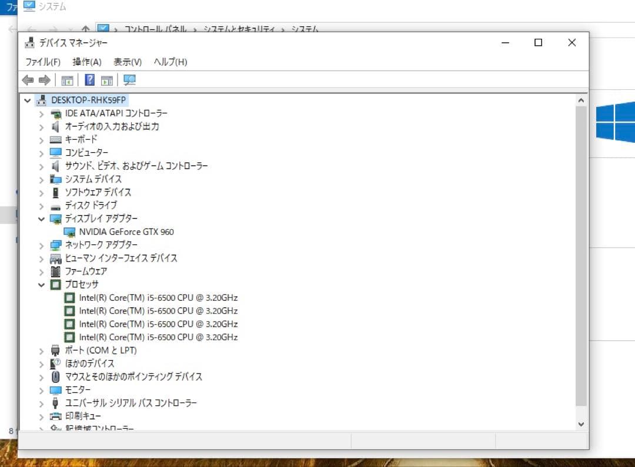635x467 pixels.
Task: Select the sound, video and game controller icon
Action: click(x=55, y=166)
